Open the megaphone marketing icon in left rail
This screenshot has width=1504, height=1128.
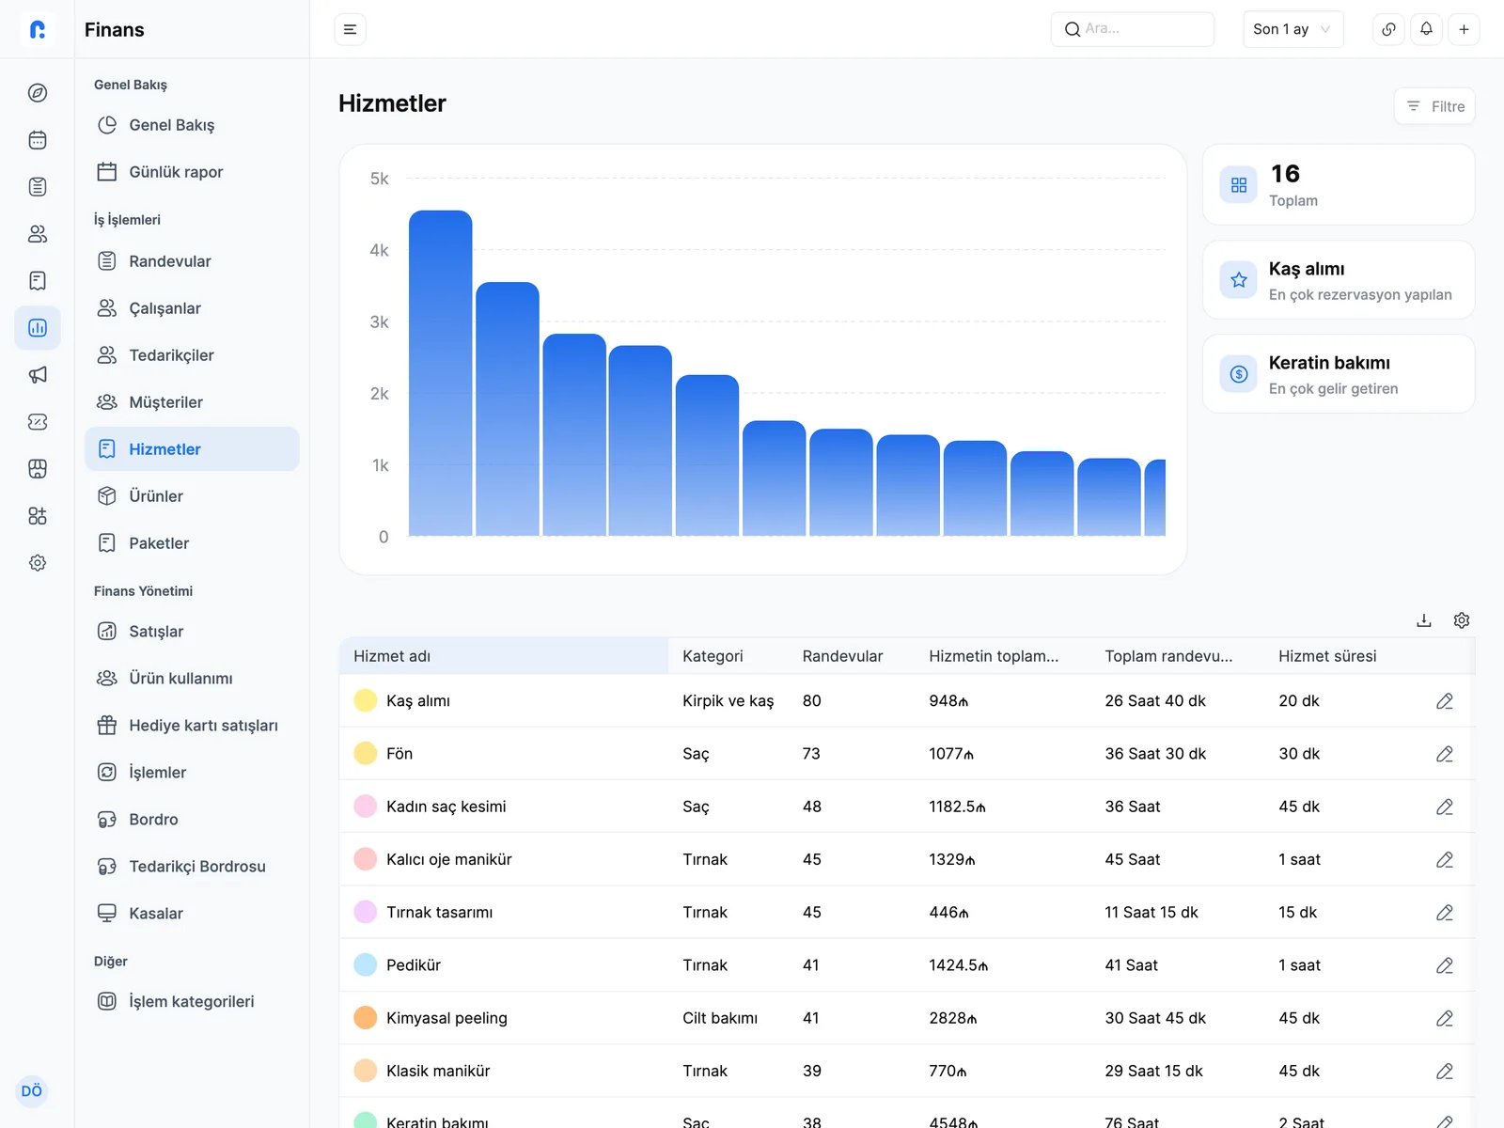pos(38,375)
